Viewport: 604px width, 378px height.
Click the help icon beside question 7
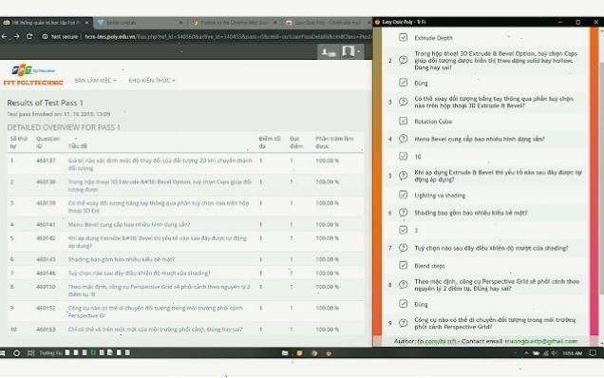403,248
